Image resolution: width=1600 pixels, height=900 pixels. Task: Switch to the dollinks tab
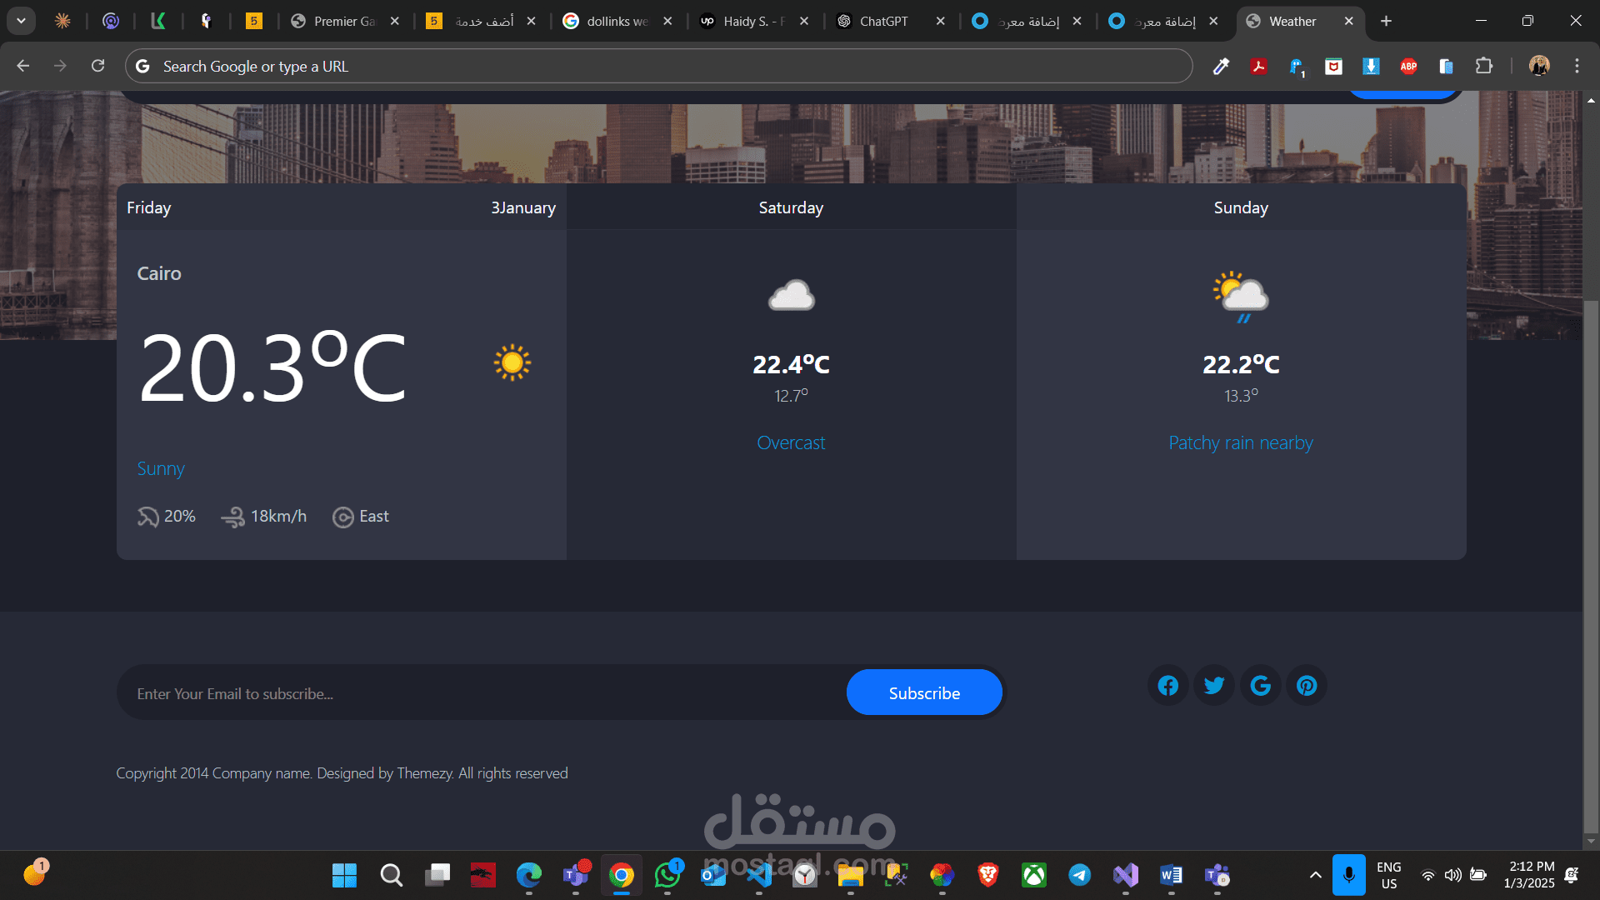pos(617,21)
